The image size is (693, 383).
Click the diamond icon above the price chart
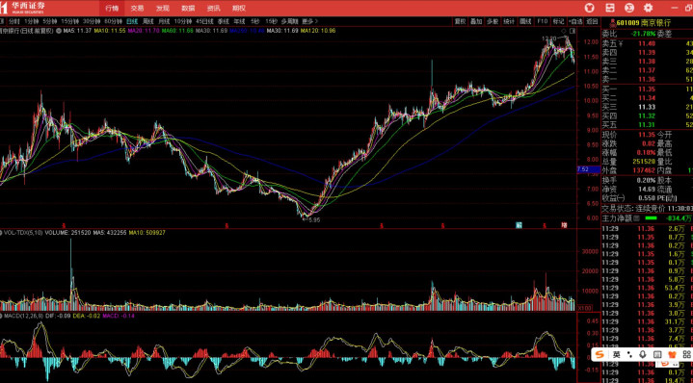pos(564,31)
